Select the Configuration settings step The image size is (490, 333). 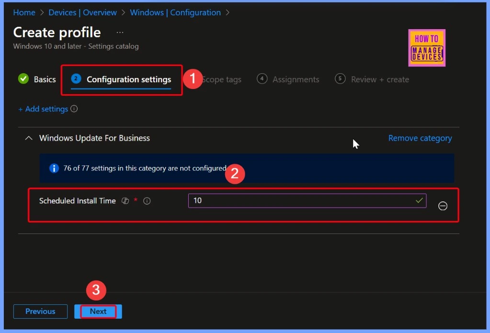pos(121,79)
